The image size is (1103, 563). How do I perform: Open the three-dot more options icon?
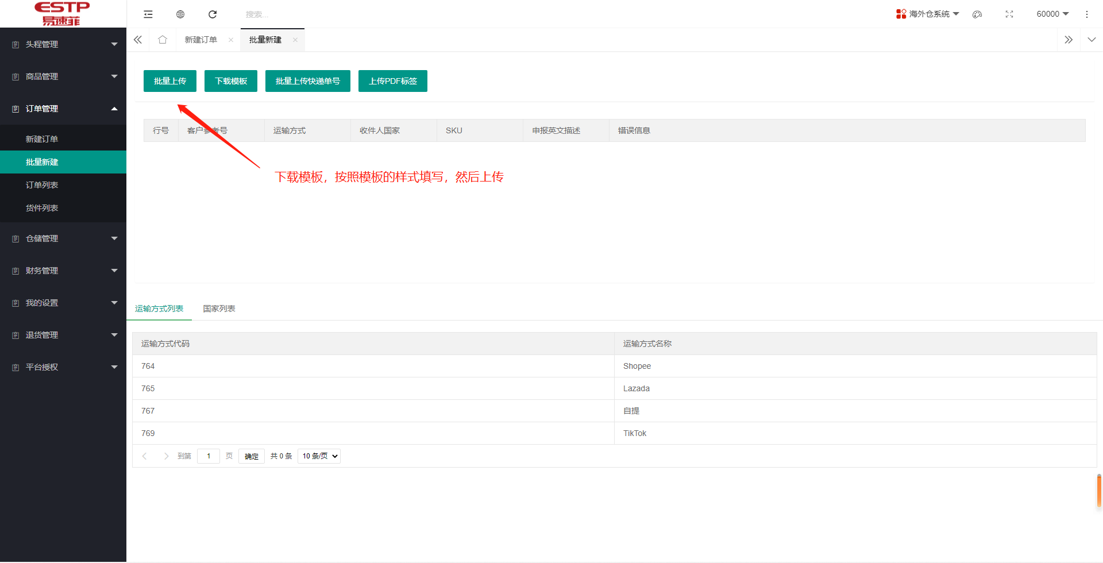[x=1087, y=14]
